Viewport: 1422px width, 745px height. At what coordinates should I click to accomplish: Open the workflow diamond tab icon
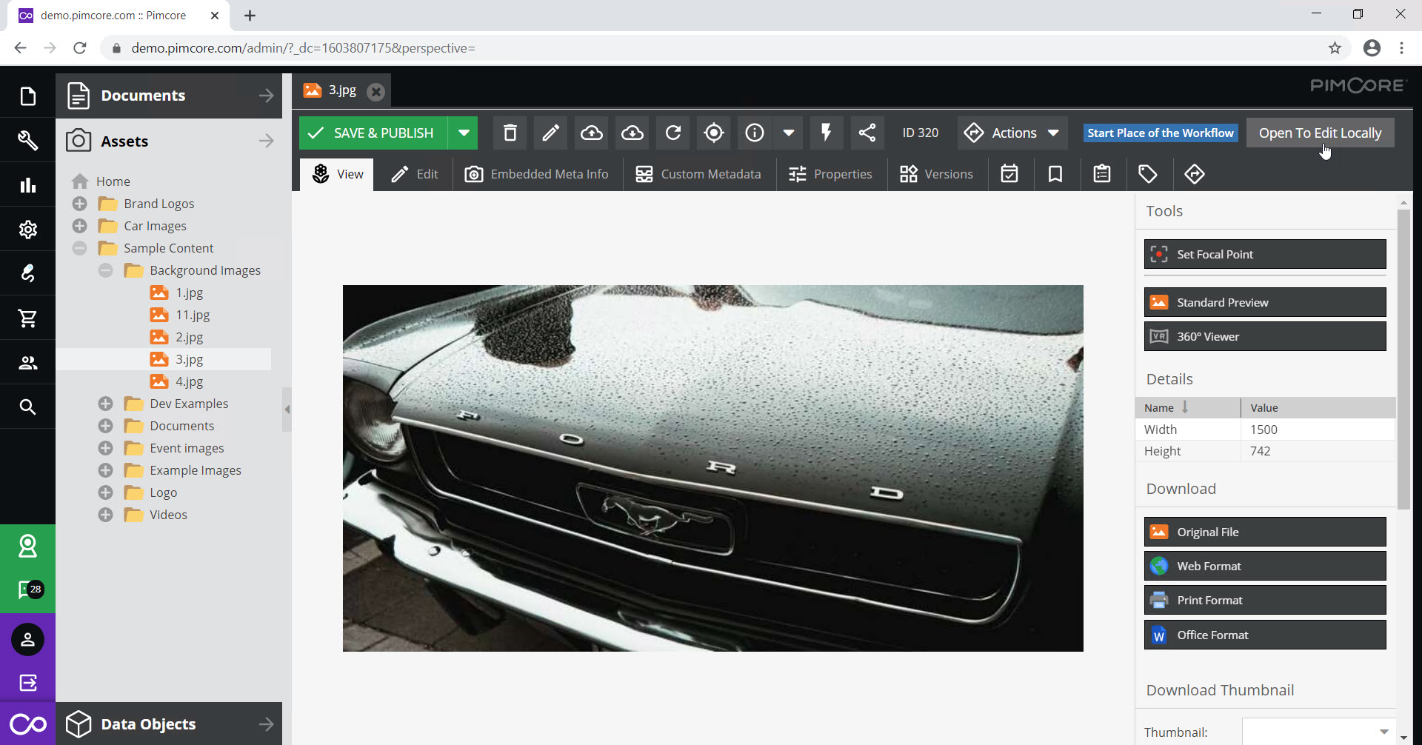click(x=1195, y=174)
